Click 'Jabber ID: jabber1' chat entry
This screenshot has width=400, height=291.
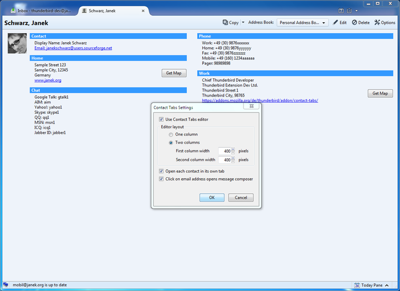tap(50, 133)
